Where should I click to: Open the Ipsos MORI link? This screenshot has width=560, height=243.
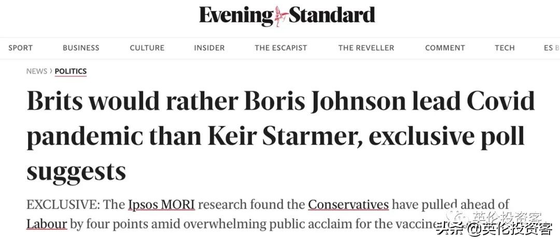(x=161, y=204)
